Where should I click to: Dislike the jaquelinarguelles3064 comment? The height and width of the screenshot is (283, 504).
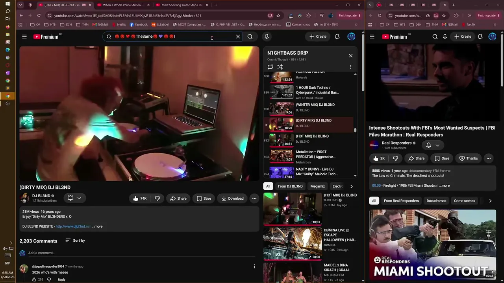point(49,279)
